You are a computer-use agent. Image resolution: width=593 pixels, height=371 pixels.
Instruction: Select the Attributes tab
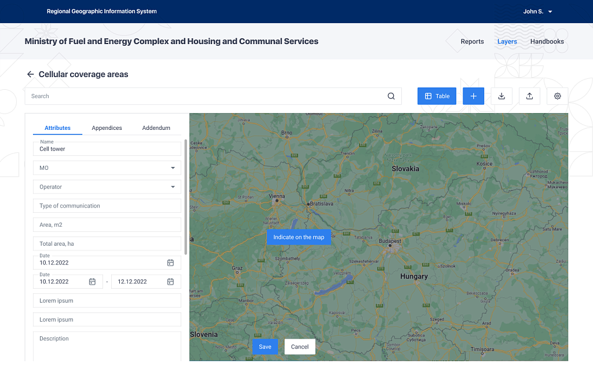57,128
